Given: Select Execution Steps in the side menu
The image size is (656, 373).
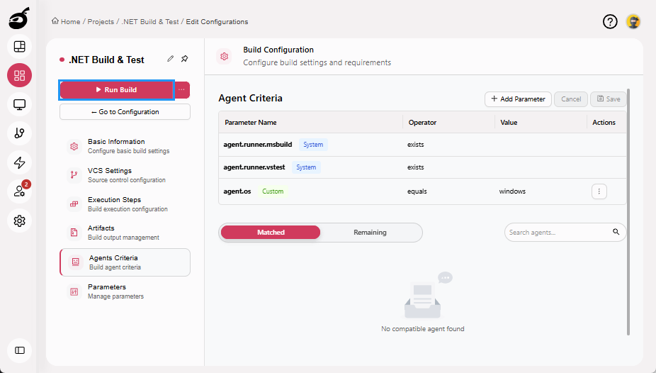Looking at the screenshot, I should coord(114,204).
